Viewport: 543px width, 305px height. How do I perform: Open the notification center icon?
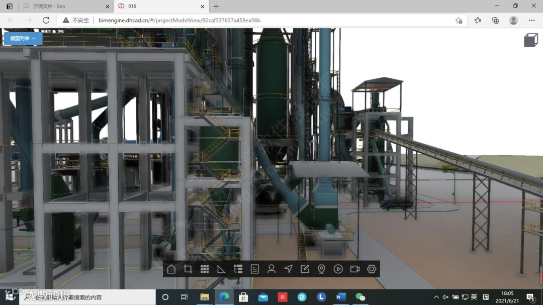(x=530, y=297)
